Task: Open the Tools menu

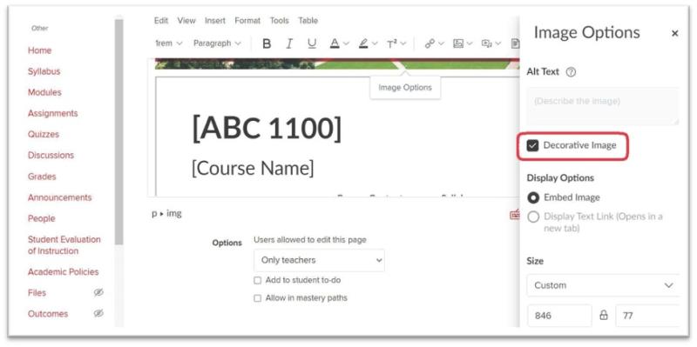Action: pos(279,20)
